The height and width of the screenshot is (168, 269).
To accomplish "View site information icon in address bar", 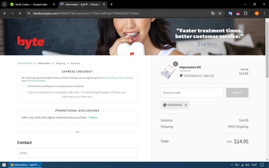I will 29,13.
